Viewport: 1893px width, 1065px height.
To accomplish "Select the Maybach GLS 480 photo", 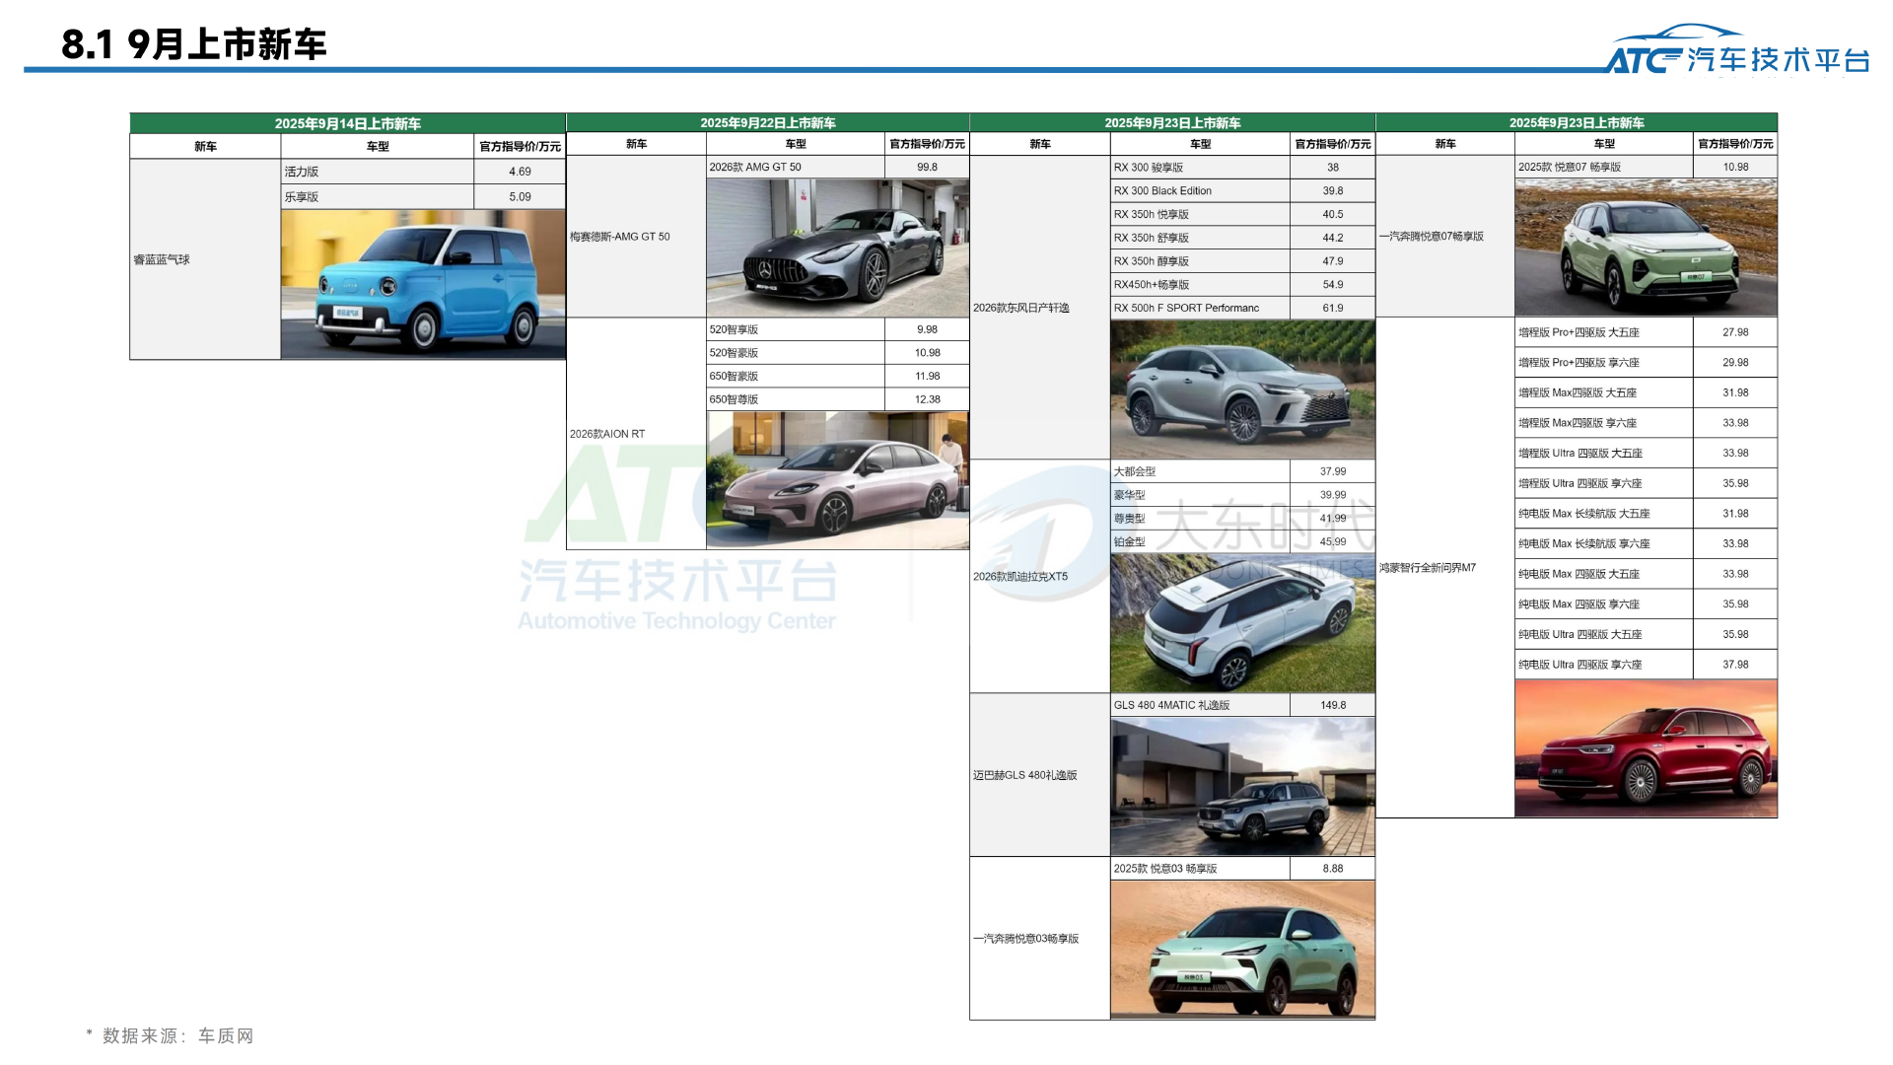I will [x=1242, y=786].
